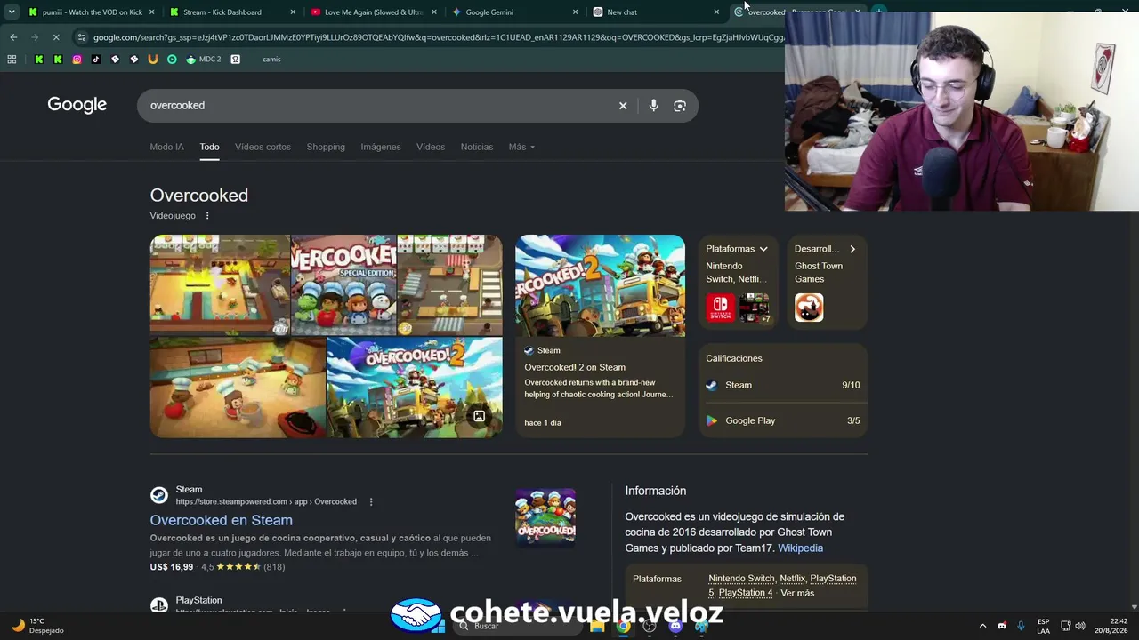The image size is (1139, 640).
Task: Click the Nintendo Switch logo
Action: tap(721, 308)
